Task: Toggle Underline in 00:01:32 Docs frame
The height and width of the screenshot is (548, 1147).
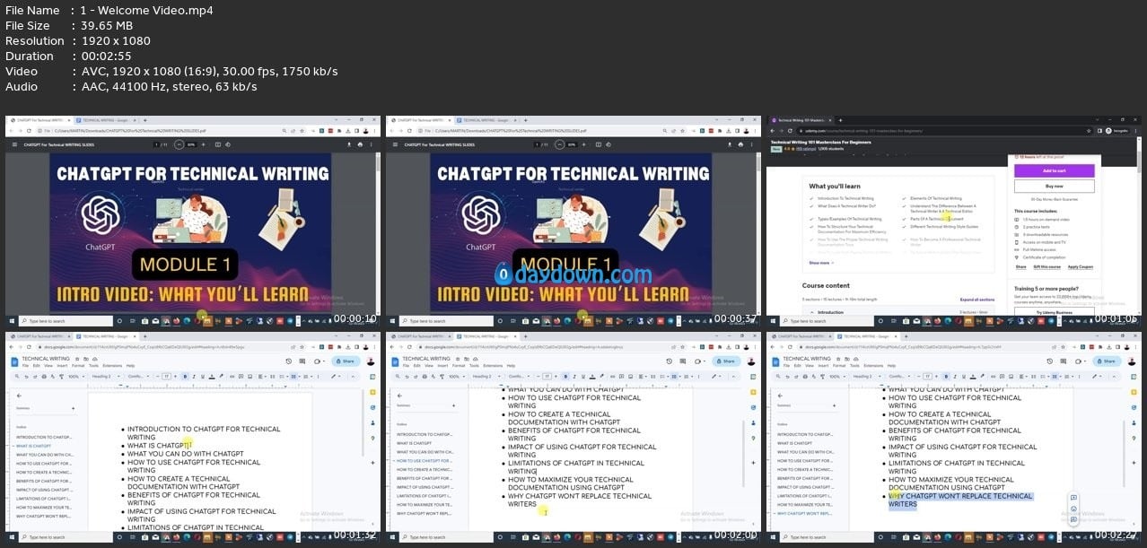Action: [203, 377]
